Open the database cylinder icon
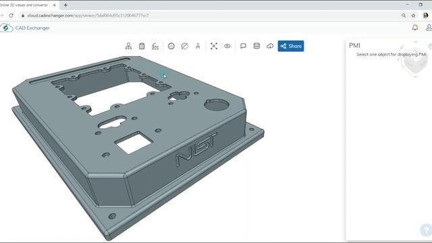This screenshot has height=243, width=432. pyautogui.click(x=256, y=46)
